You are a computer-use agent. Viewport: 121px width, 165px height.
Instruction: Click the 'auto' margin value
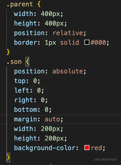52,119
